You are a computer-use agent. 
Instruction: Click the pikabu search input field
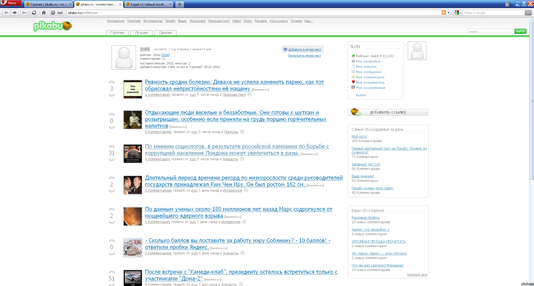[x=491, y=32]
